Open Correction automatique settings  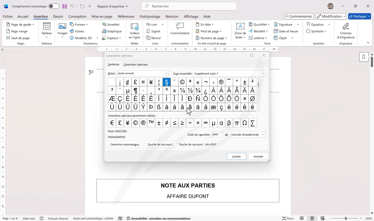125,144
